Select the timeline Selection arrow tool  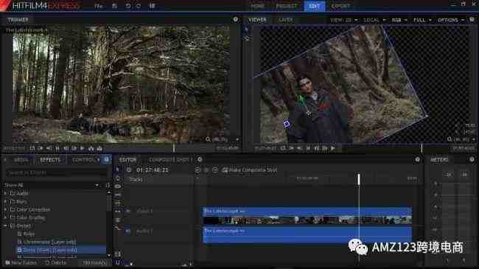[118, 170]
